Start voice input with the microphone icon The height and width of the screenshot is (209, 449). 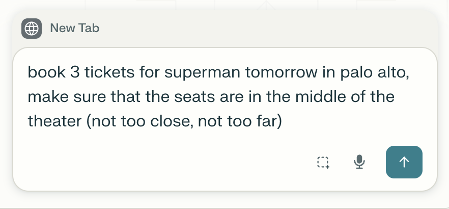[x=359, y=162]
